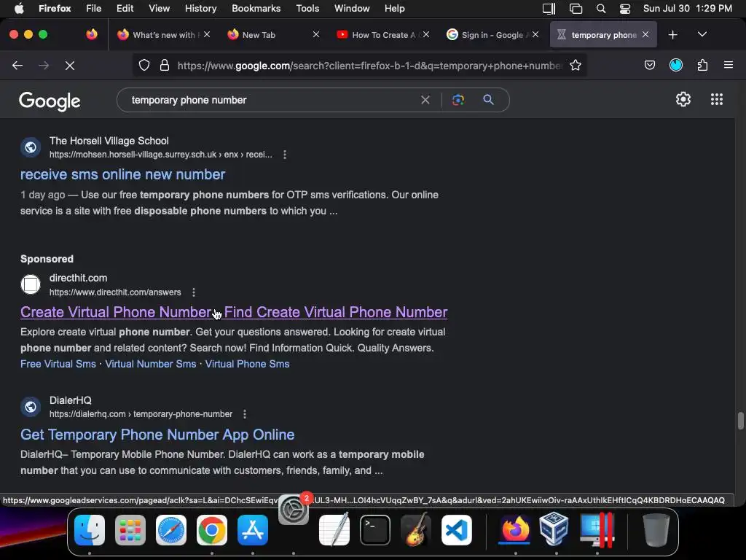Open the Google apps grid

click(717, 99)
